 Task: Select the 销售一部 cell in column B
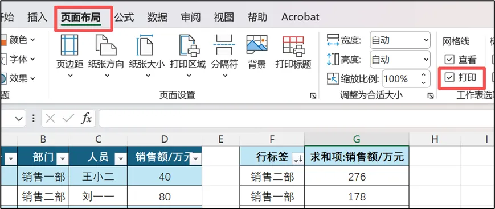point(43,176)
